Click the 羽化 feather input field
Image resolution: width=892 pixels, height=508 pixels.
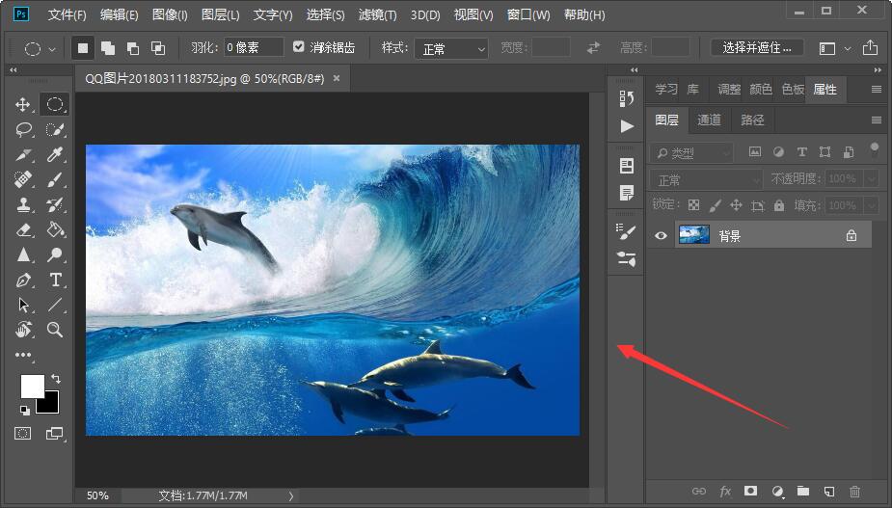point(254,47)
